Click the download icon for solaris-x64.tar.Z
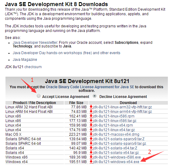This screenshot has width=170, height=167. 91,148
